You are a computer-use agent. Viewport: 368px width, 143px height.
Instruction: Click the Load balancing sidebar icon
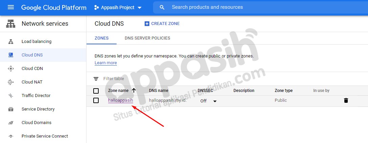11,42
